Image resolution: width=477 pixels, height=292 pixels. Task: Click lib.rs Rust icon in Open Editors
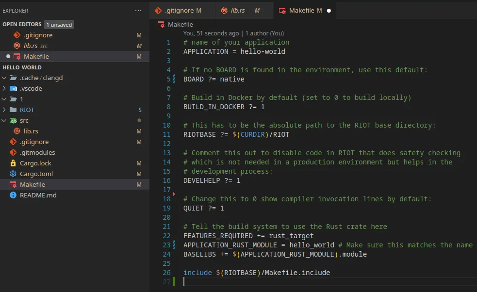coord(17,46)
